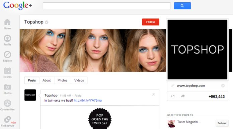Go to Home in sidebar
233x129 pixels.
[x=7, y=24]
